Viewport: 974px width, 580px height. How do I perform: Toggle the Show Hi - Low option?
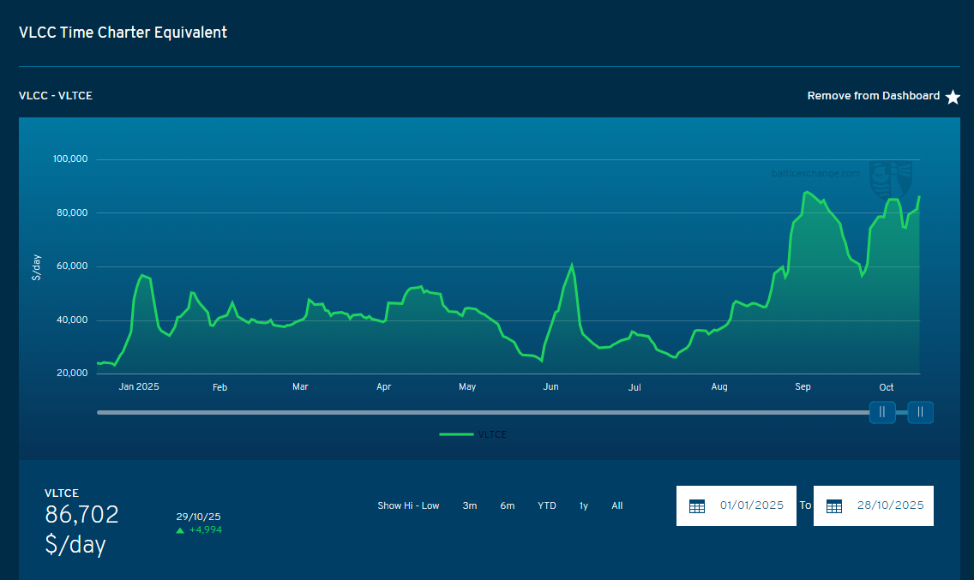(x=408, y=505)
